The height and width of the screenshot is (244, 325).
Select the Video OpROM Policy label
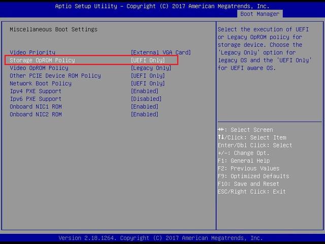coord(39,68)
